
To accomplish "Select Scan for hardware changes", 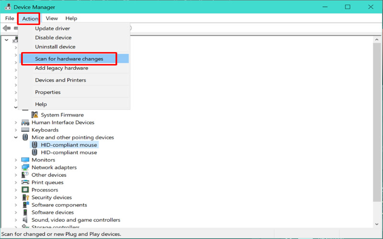I will [74, 59].
